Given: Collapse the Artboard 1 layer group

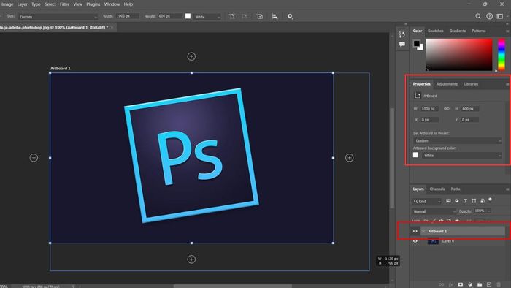Looking at the screenshot, I should pyautogui.click(x=423, y=231).
